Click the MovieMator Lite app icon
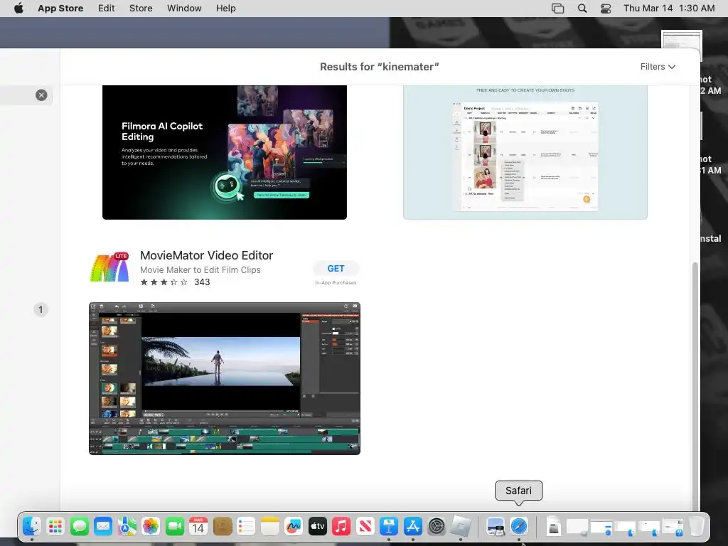728x546 pixels. (109, 267)
